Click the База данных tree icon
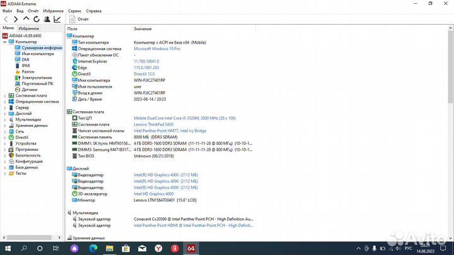Image resolution: width=454 pixels, height=255 pixels. tap(11, 167)
